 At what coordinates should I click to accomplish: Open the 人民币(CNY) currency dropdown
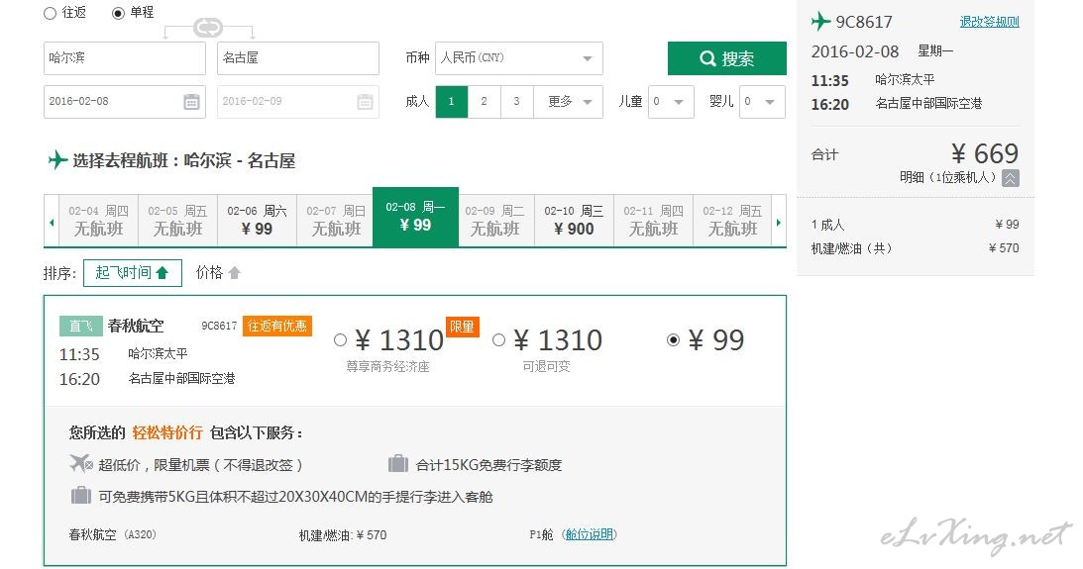pos(518,58)
